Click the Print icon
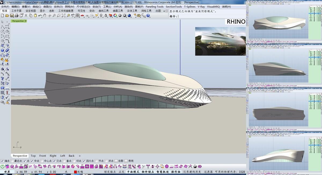The width and height of the screenshot is (322, 175). point(16,16)
